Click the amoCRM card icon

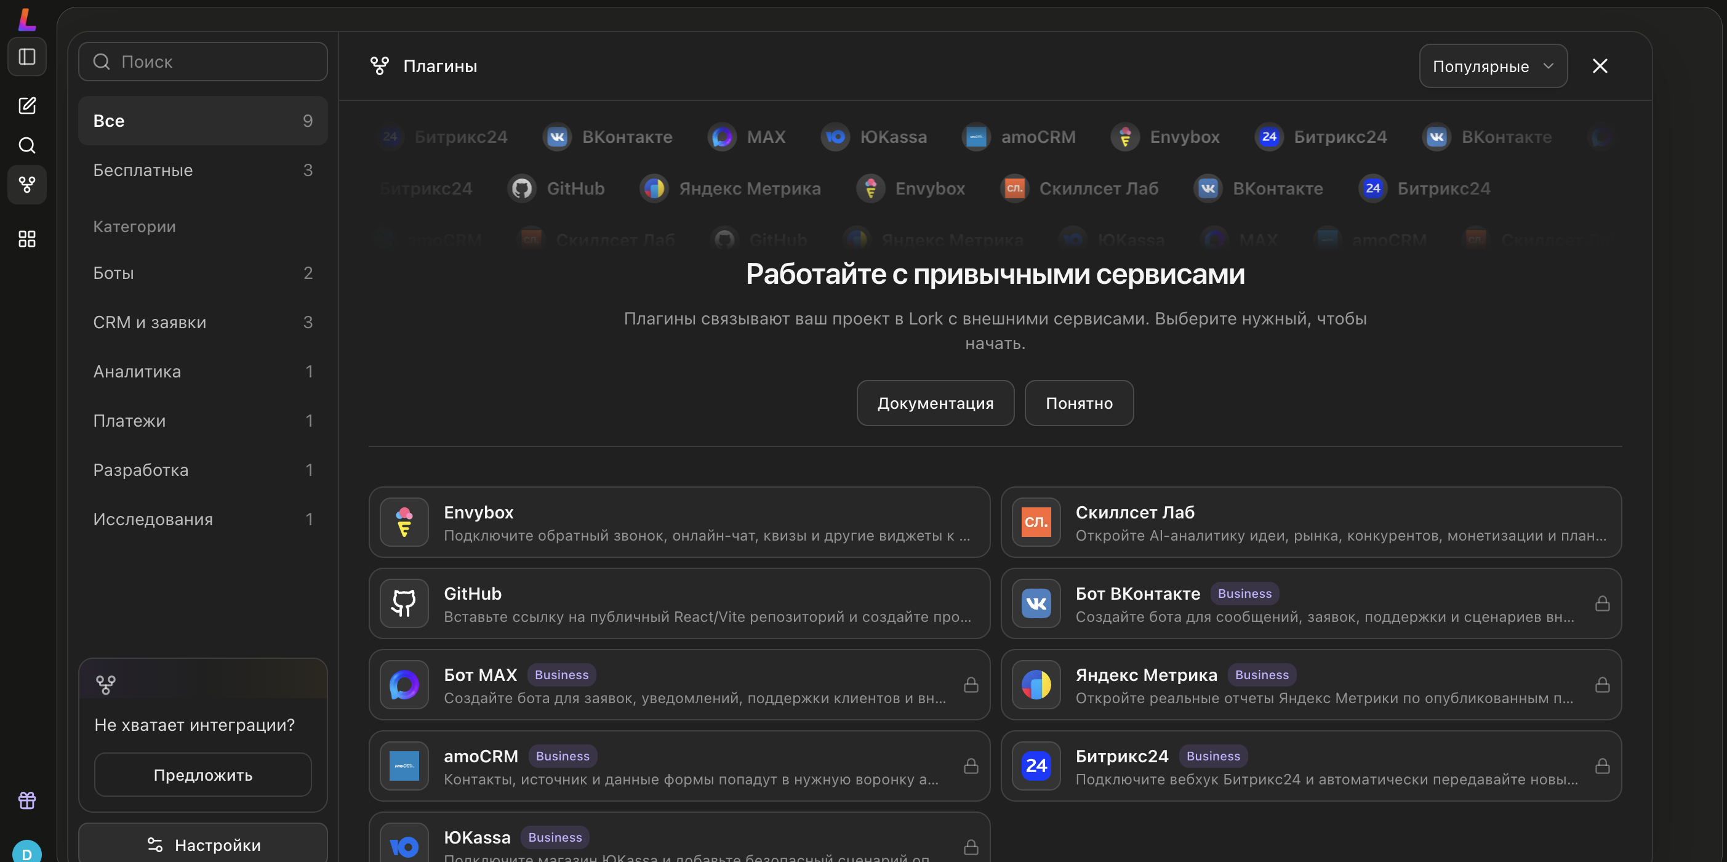pos(404,765)
